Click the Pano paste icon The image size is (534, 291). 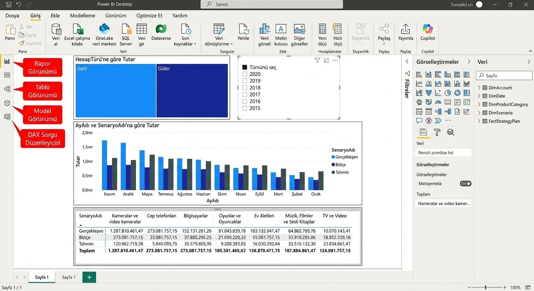[10, 32]
